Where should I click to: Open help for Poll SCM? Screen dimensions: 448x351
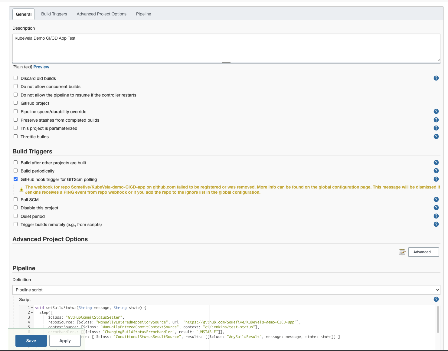coord(436,199)
